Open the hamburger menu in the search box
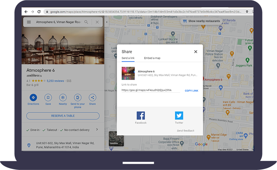277x170 pixels. pyautogui.click(x=29, y=22)
